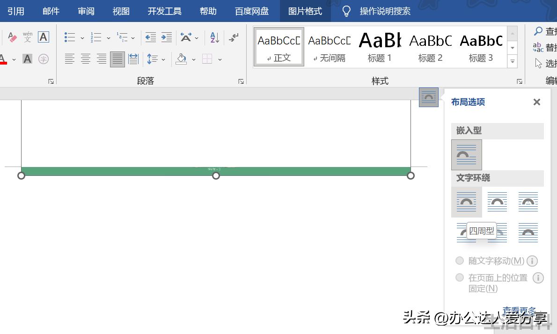Image resolution: width=557 pixels, height=334 pixels.
Task: Open the 帮助 ribbon tab
Action: (208, 11)
